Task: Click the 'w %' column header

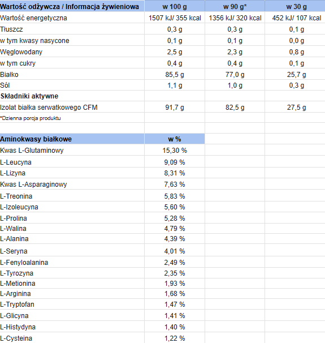Action: [x=175, y=139]
